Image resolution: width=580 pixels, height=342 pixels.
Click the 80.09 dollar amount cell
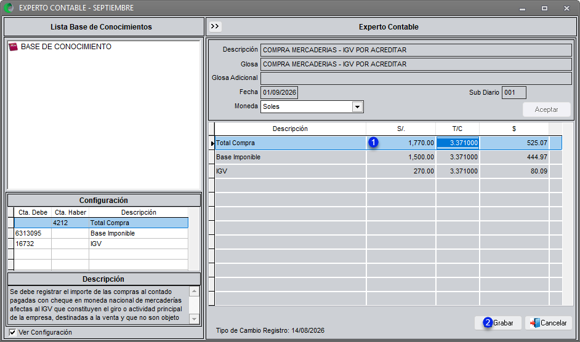tap(514, 171)
